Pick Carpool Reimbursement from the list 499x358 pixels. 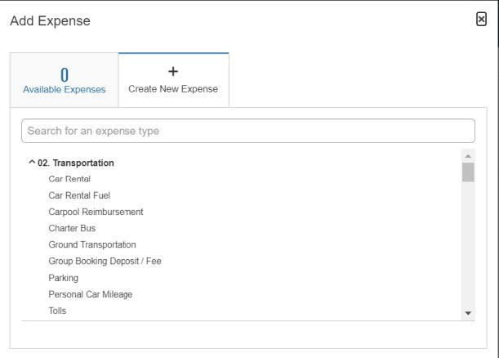(96, 212)
